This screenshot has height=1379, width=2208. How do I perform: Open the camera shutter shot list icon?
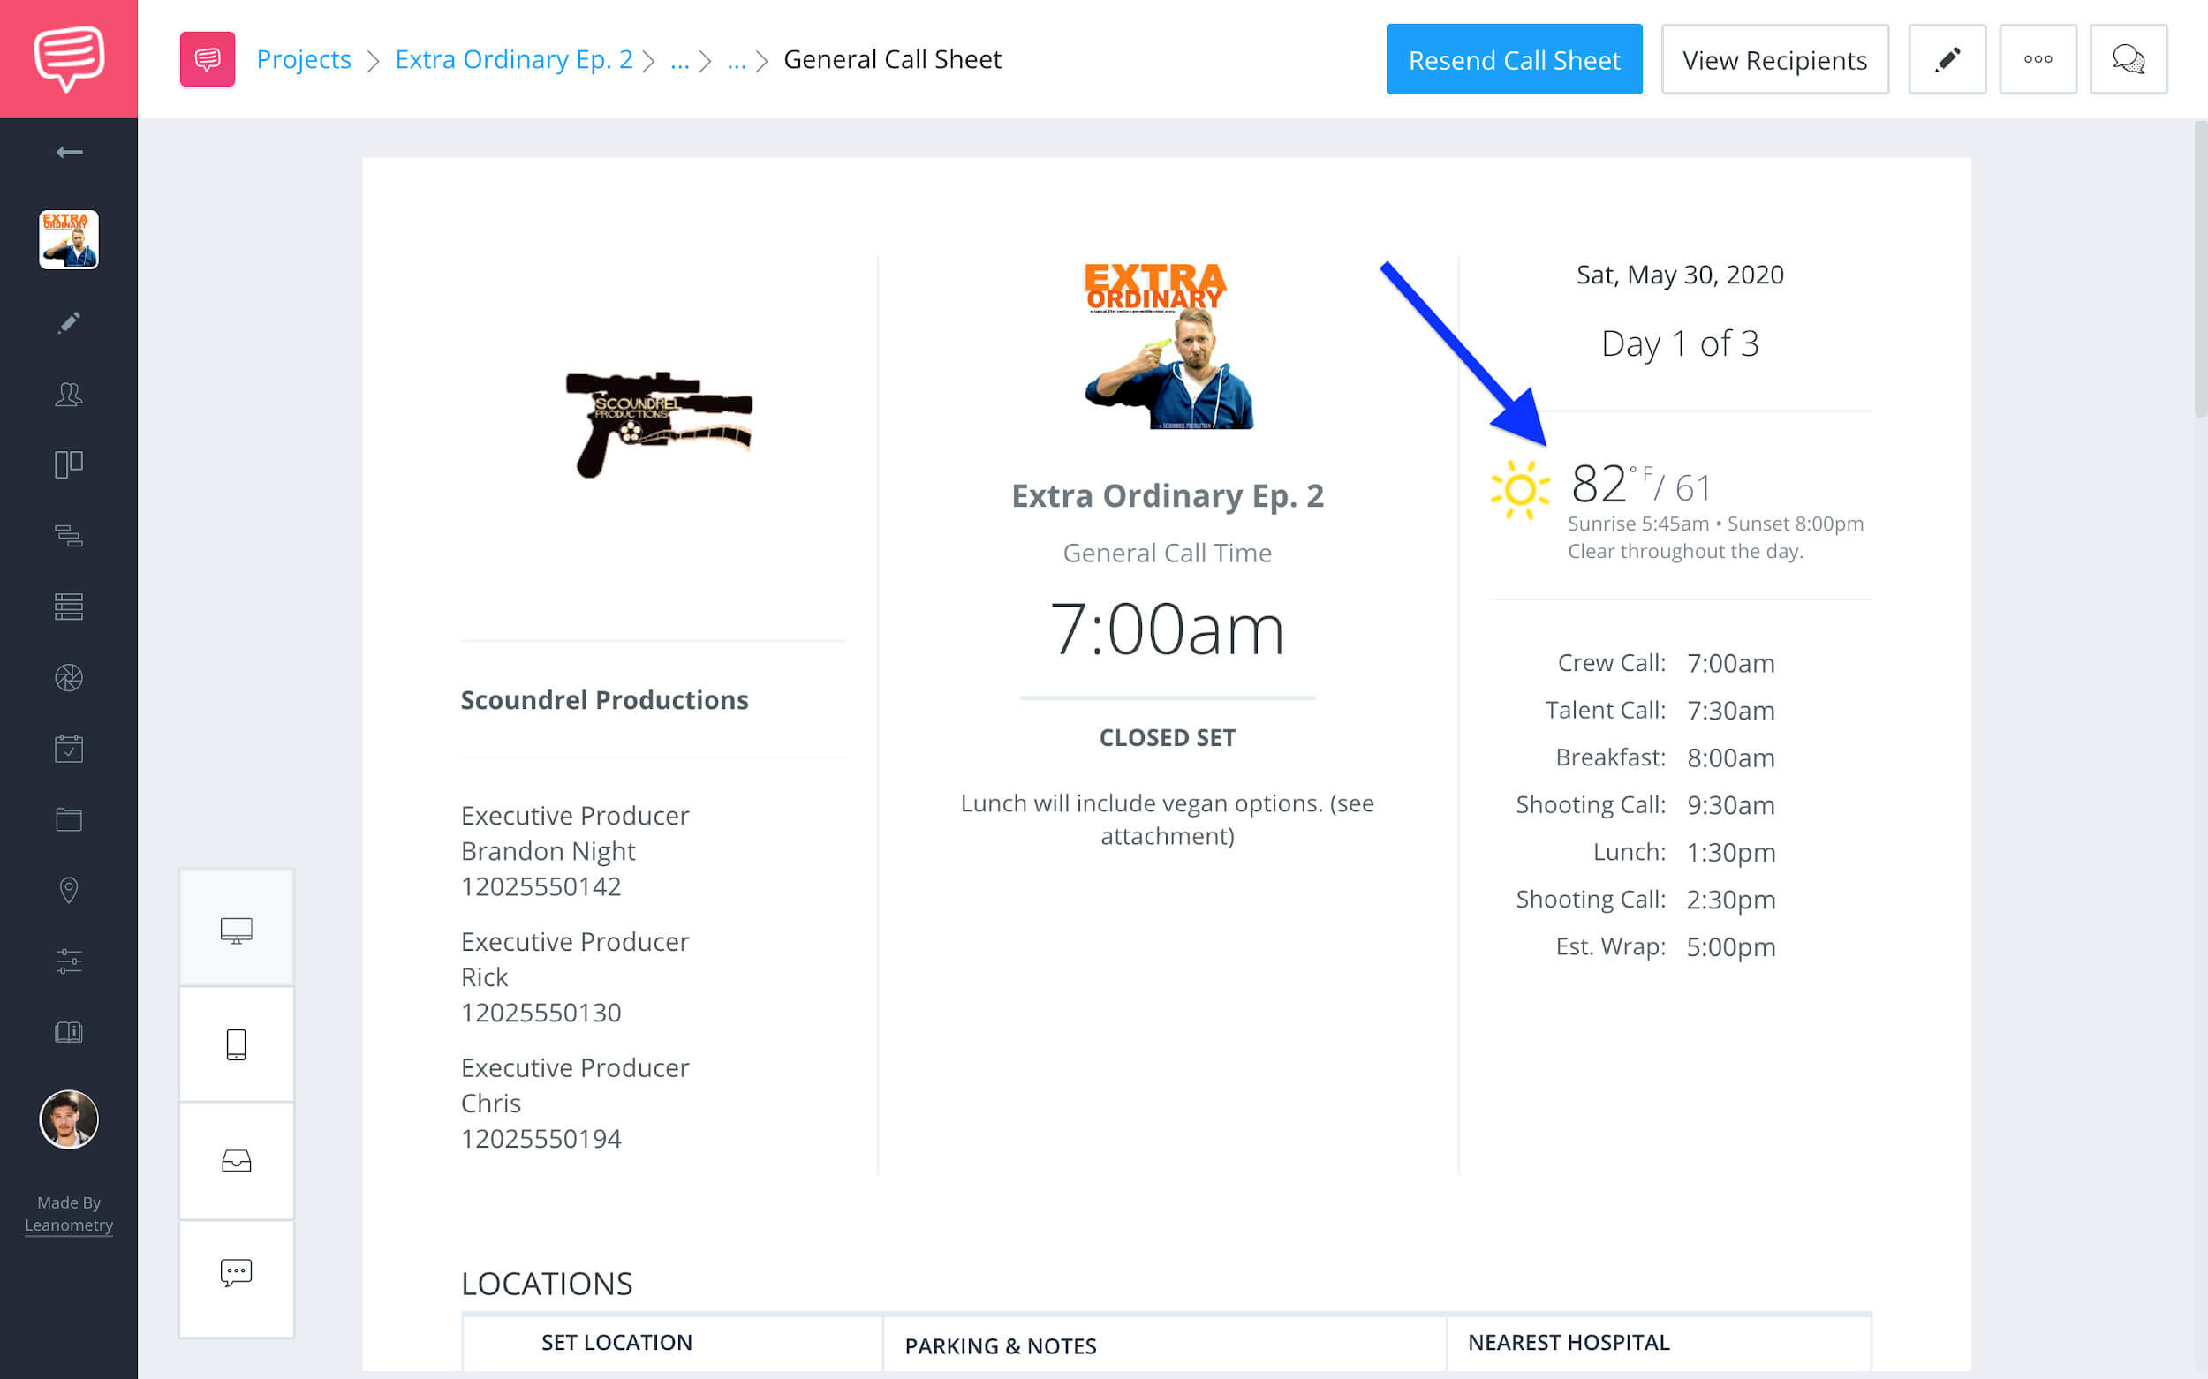point(70,678)
